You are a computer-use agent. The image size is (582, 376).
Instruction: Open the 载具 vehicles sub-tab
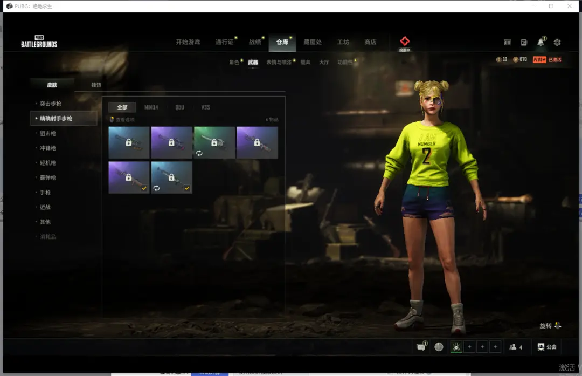pyautogui.click(x=305, y=62)
